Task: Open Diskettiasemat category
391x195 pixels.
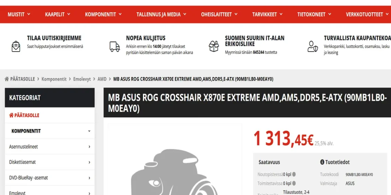Action: [22, 162]
